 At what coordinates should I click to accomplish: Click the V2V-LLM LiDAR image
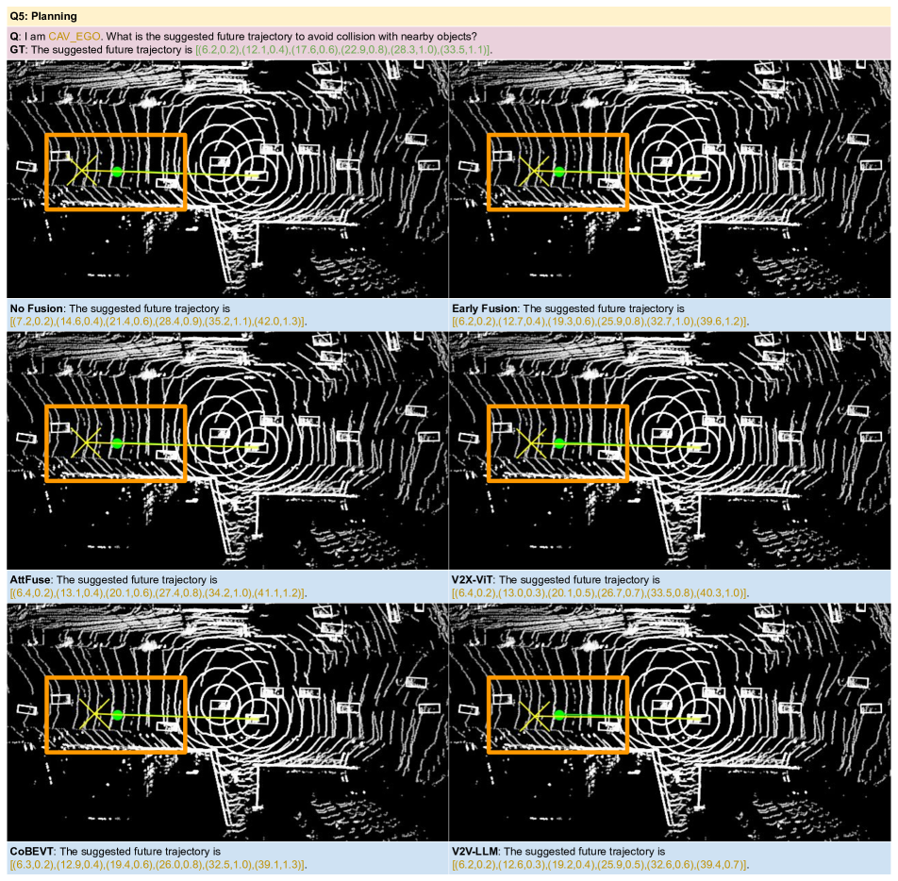click(x=670, y=722)
